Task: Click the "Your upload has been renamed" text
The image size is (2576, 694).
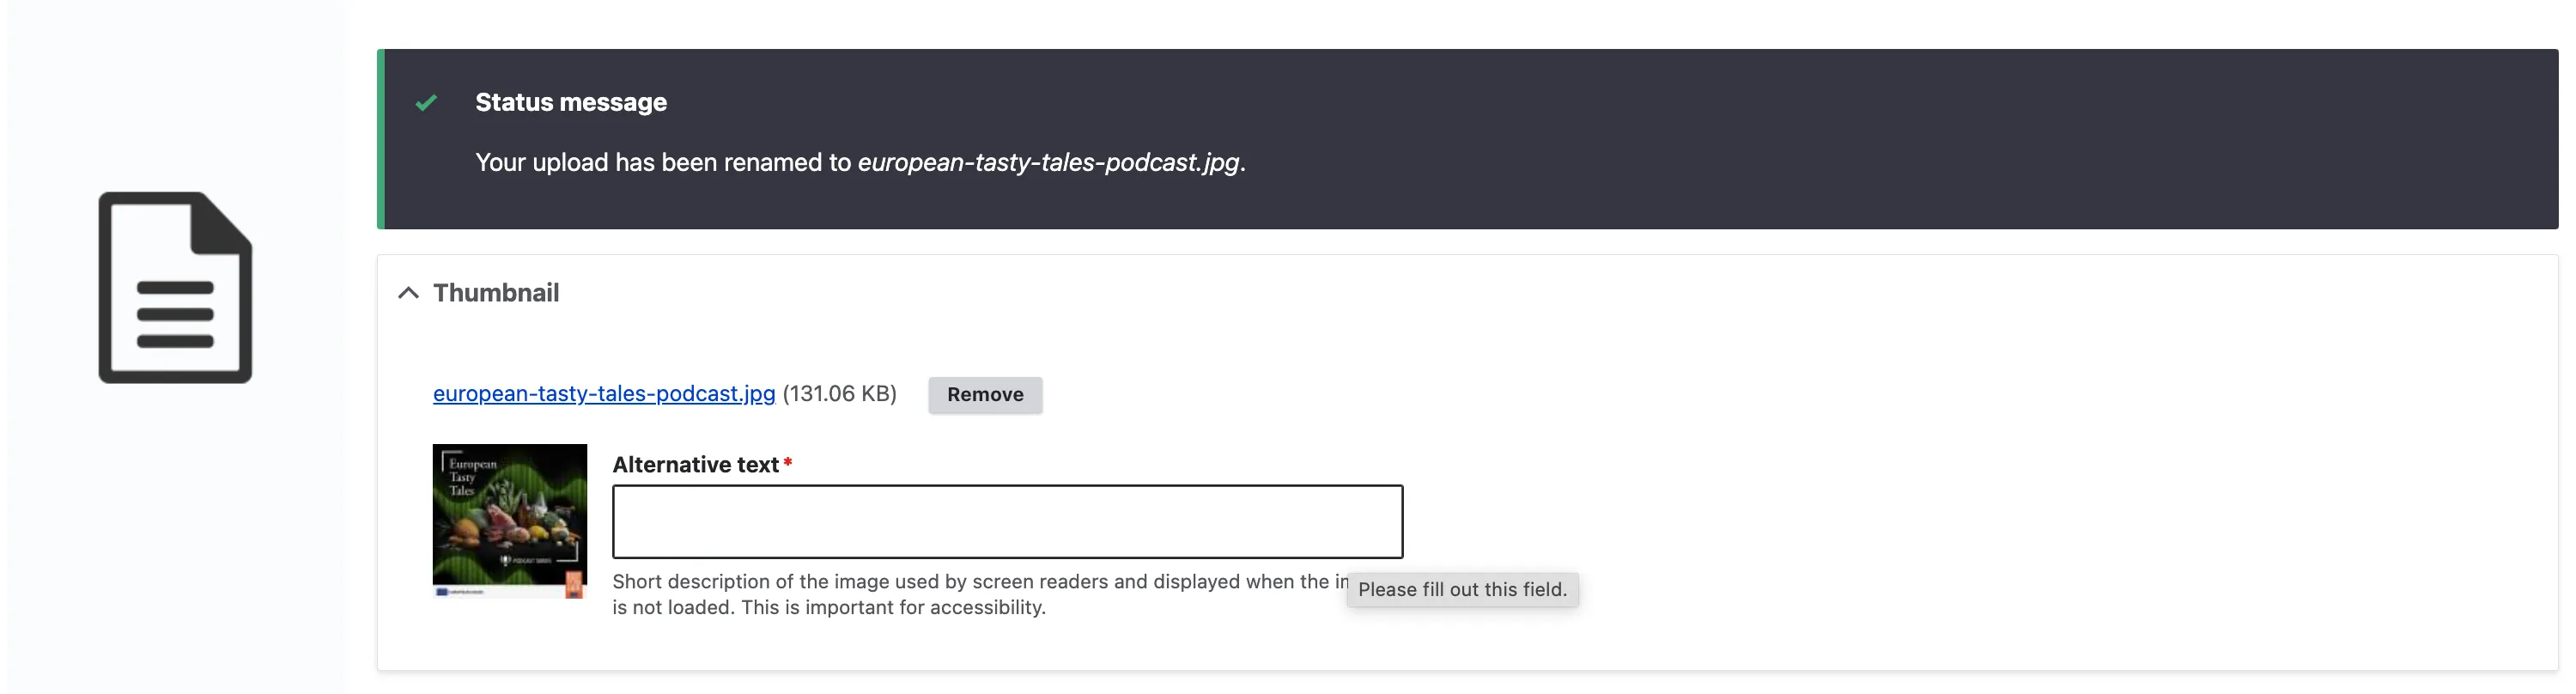Action: (662, 162)
